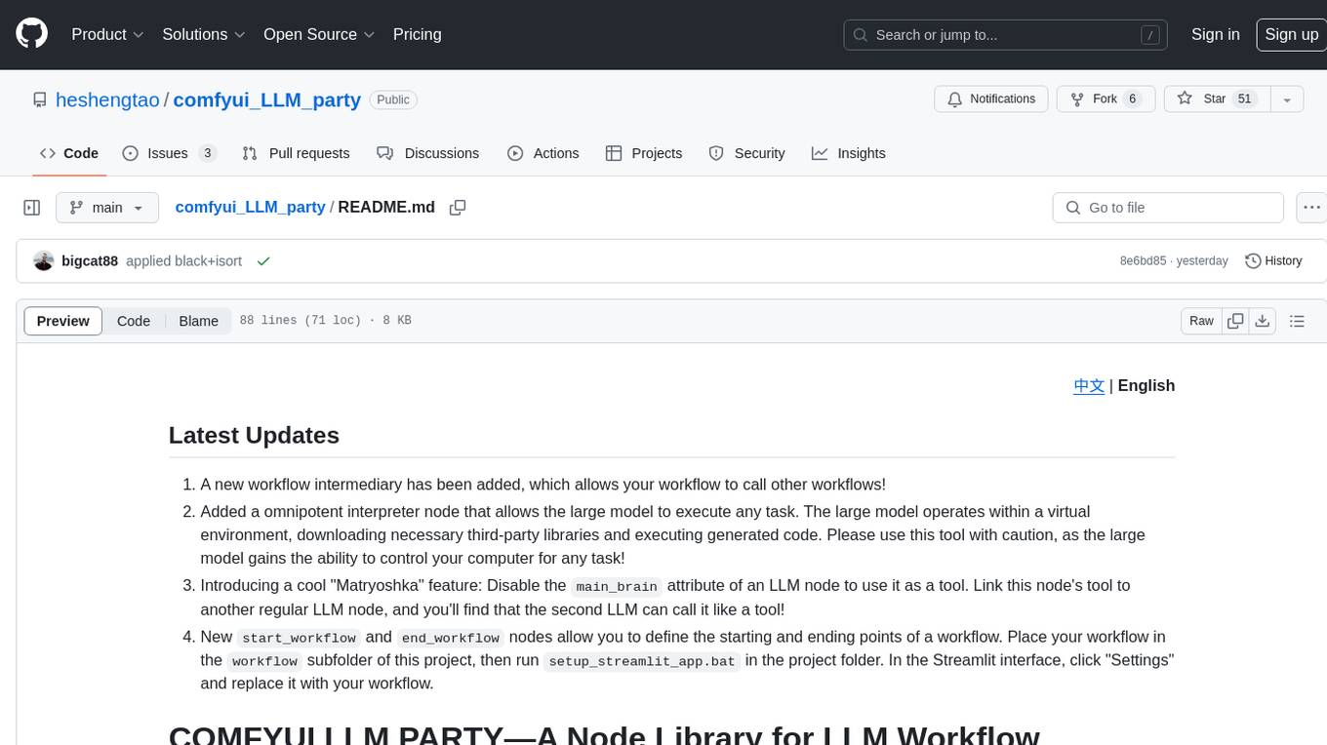Navigate to comfyui_LLM_party breadcrumb folder

(x=250, y=207)
